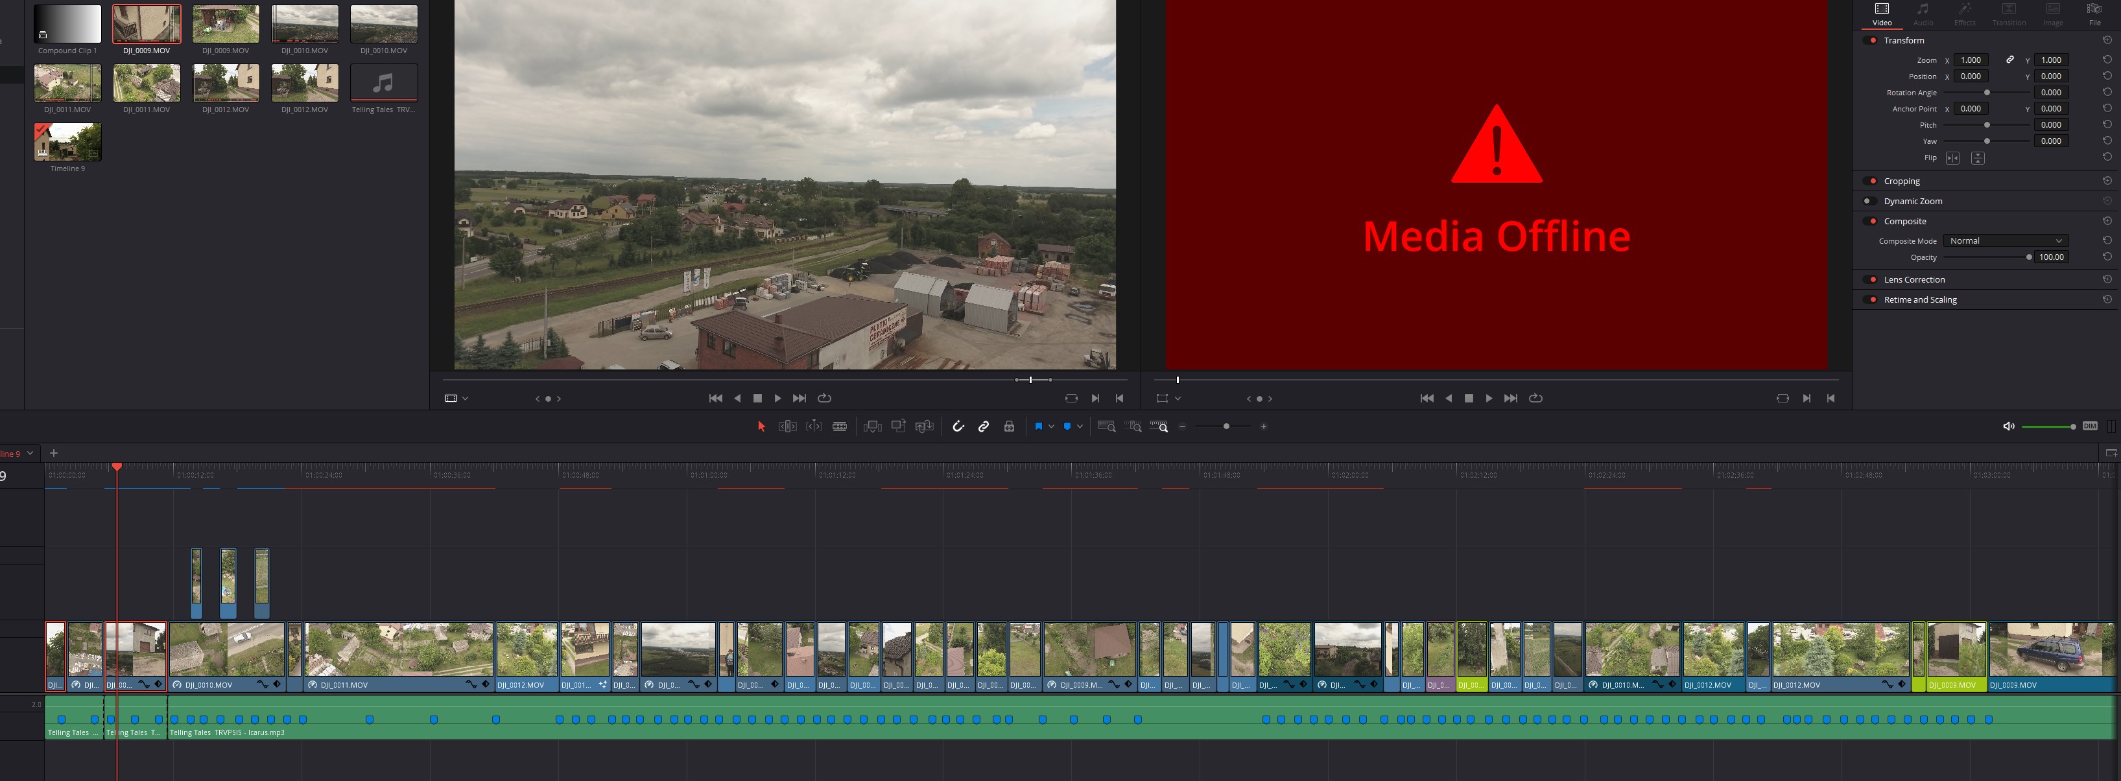
Task: Open timeline viewer transform overlay dropdown
Action: 1178,399
